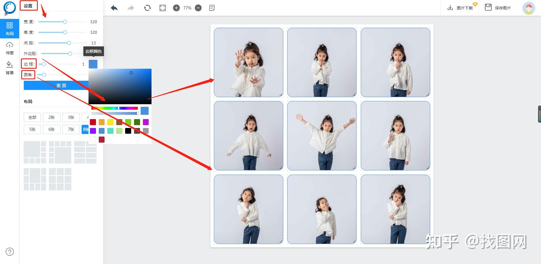Click the 图片下载 download icon
This screenshot has width=541, height=264.
tap(450, 8)
